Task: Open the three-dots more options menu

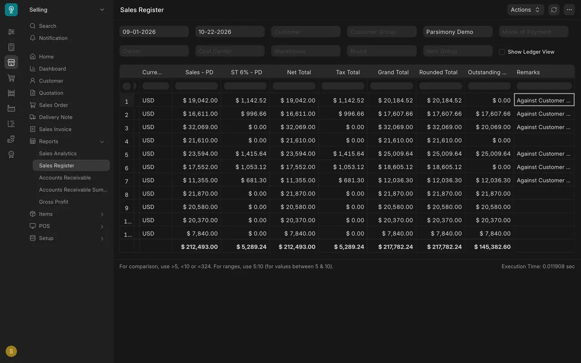Action: coord(569,10)
